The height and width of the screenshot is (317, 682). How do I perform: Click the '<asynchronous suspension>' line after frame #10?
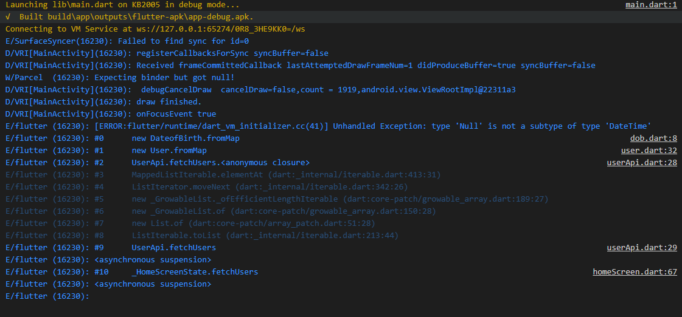[108, 284]
